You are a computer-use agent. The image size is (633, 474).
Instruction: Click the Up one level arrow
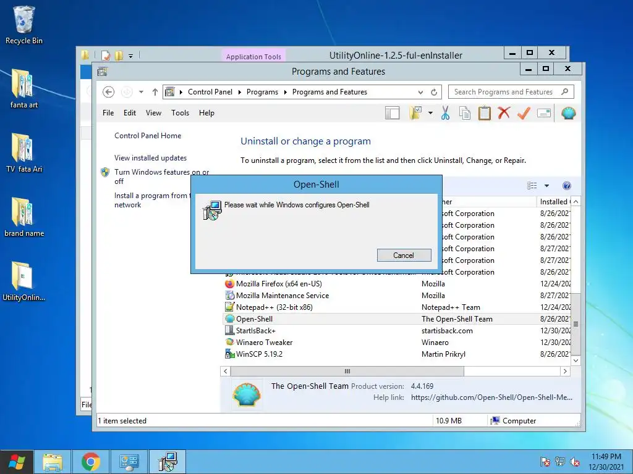(155, 92)
